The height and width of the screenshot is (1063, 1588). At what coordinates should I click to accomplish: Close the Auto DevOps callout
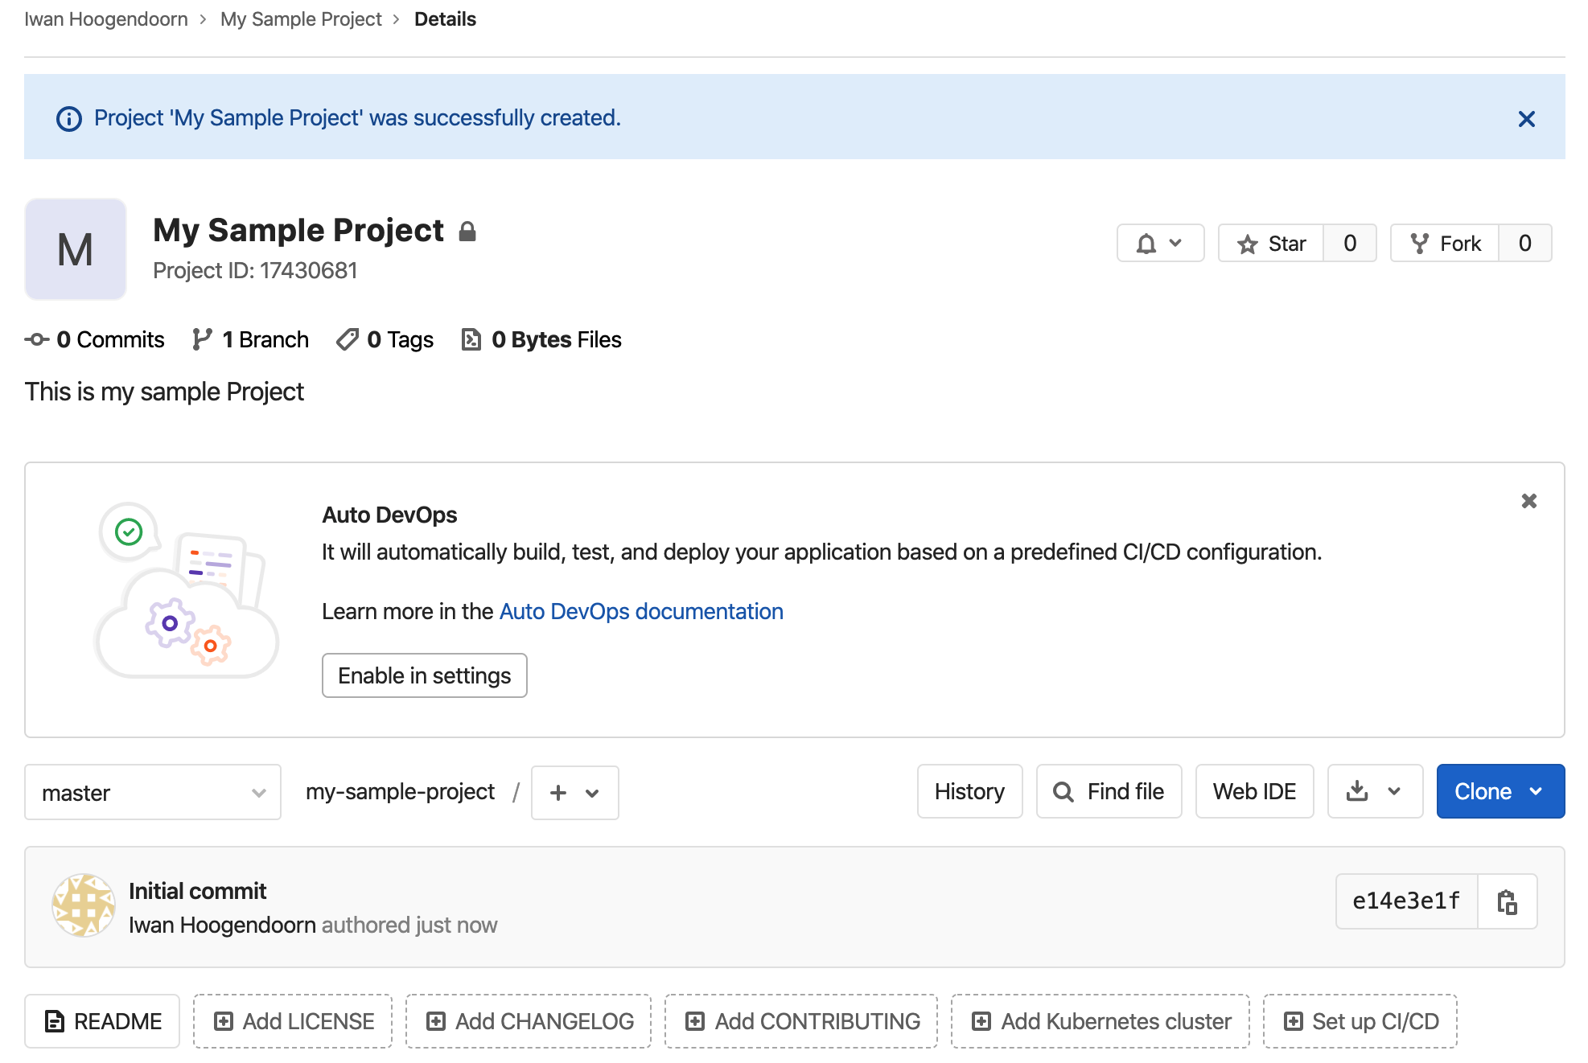coord(1528,501)
